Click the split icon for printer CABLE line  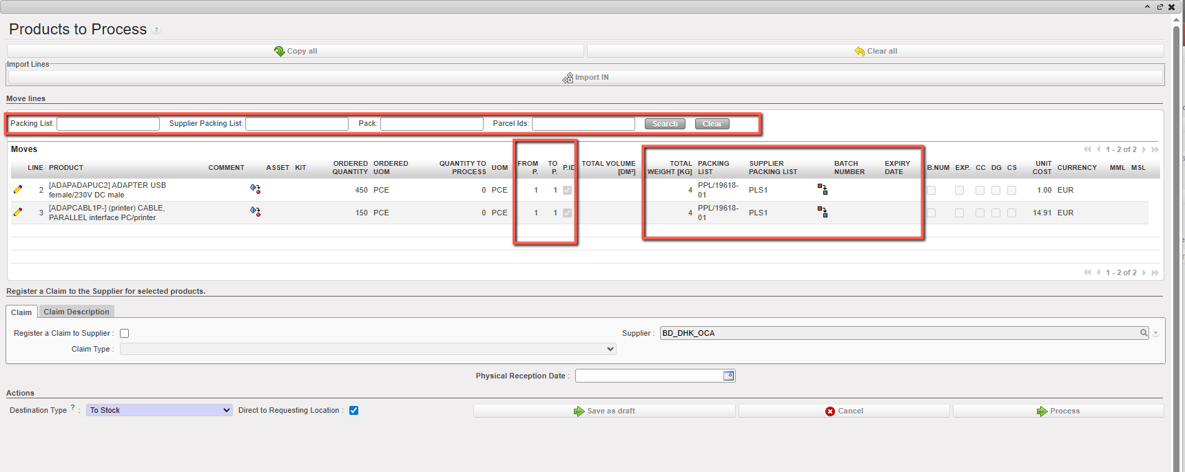255,212
